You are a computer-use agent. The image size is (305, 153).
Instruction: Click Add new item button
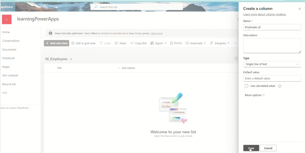tap(56, 43)
